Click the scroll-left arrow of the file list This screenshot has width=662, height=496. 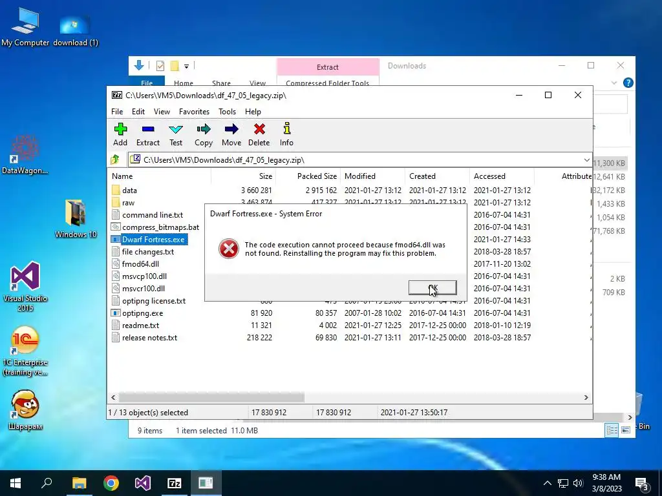coord(113,397)
